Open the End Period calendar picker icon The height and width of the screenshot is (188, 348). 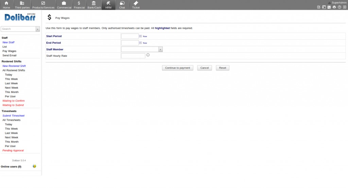coord(140,42)
